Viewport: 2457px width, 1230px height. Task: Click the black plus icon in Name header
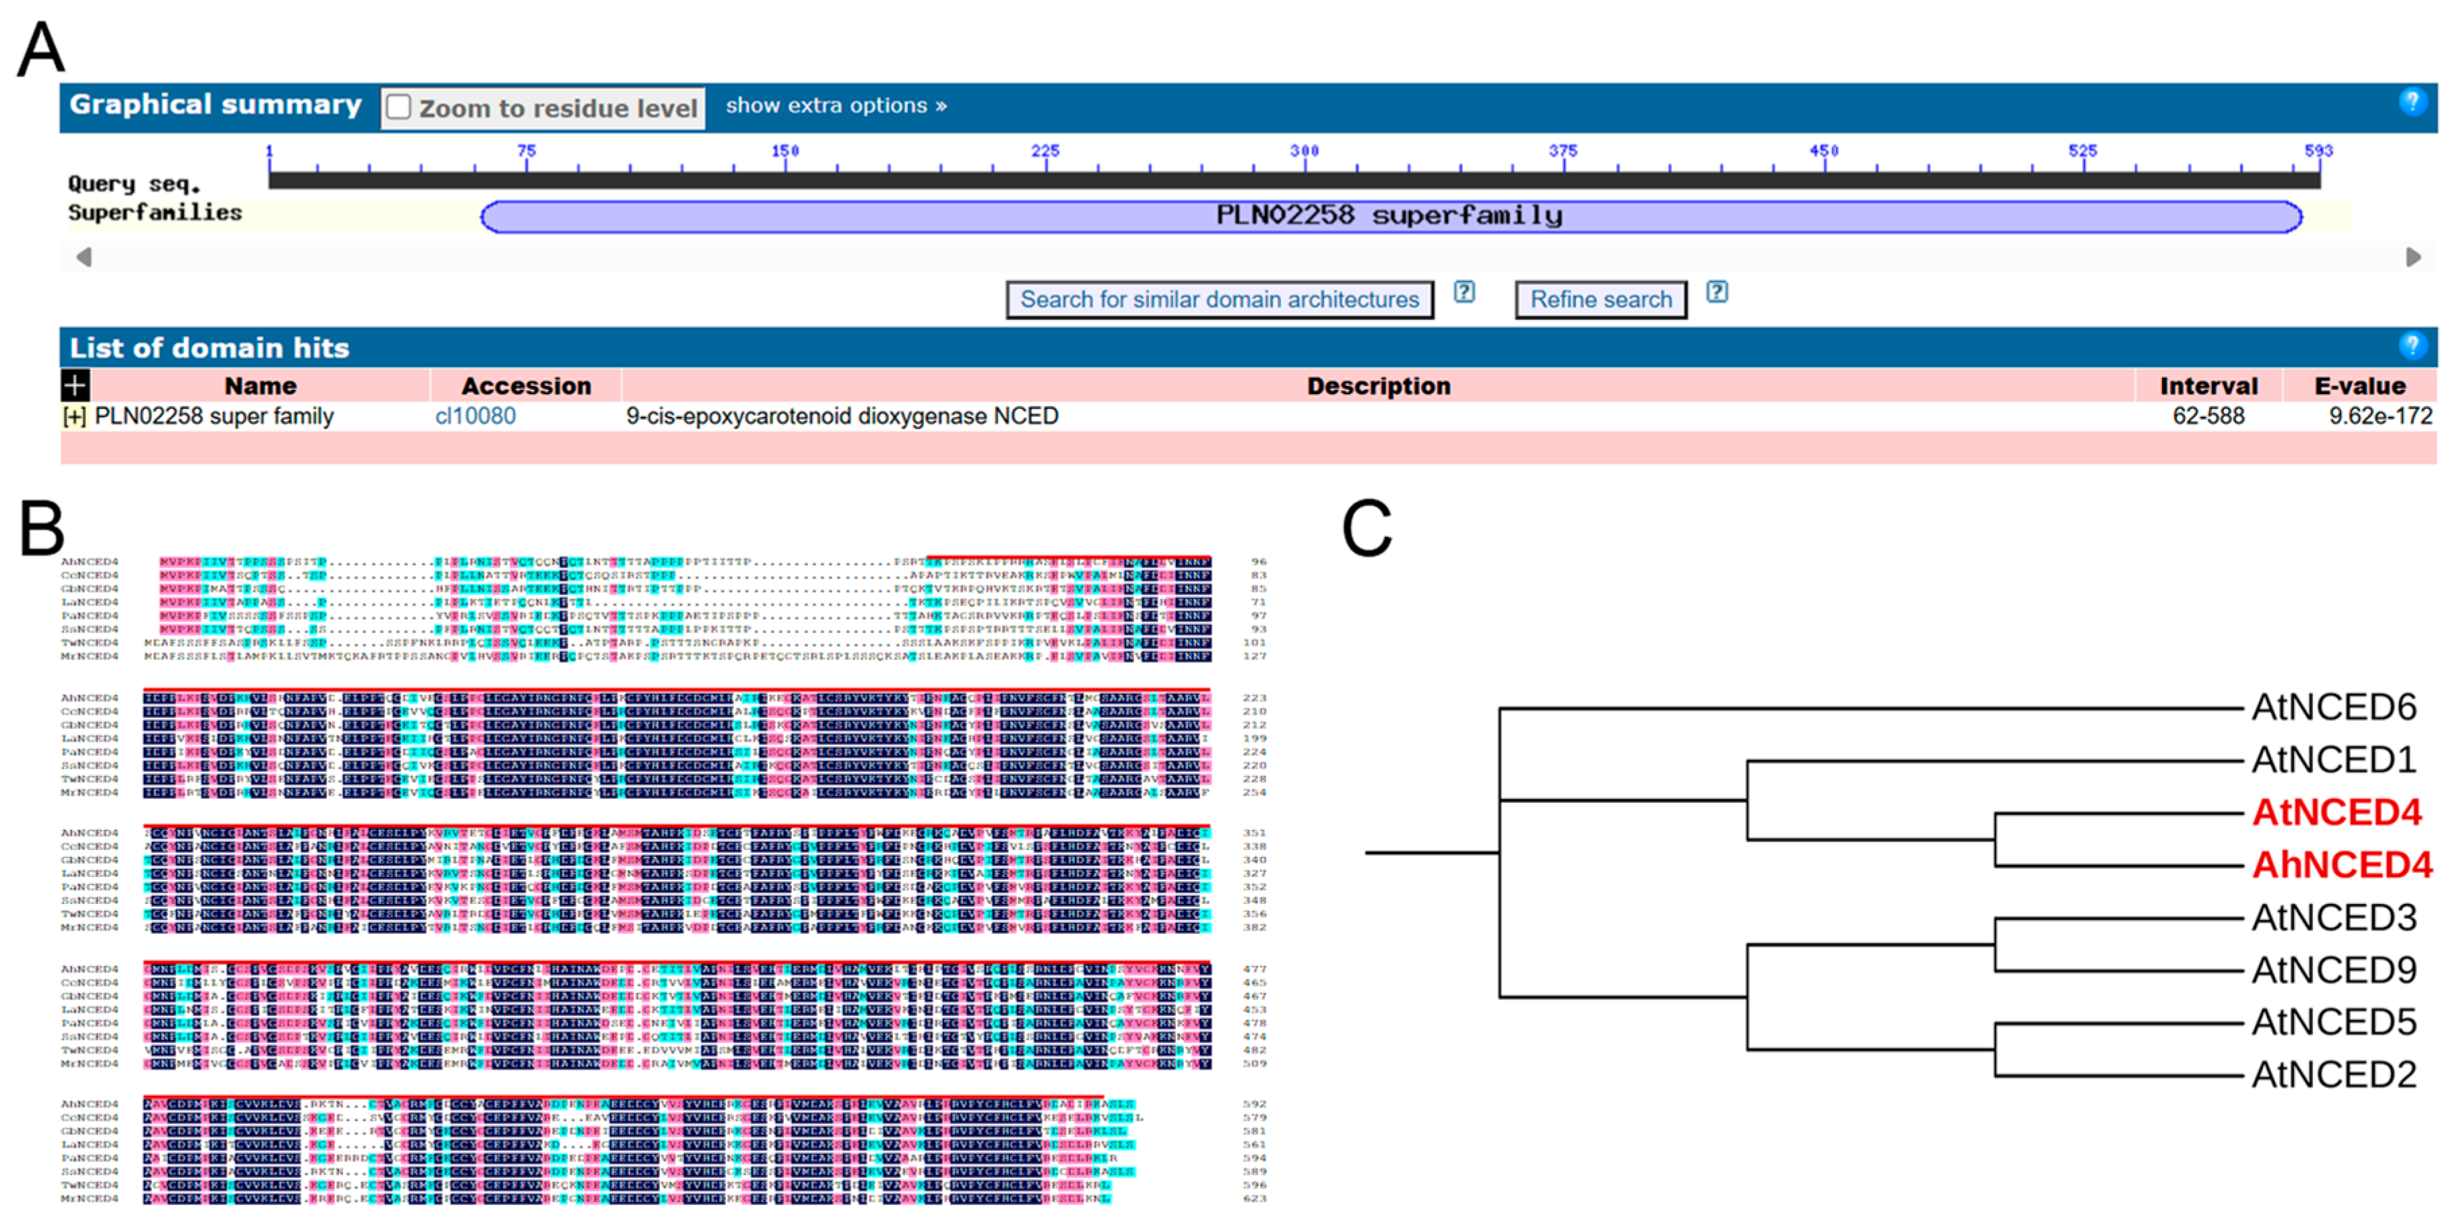[x=74, y=385]
